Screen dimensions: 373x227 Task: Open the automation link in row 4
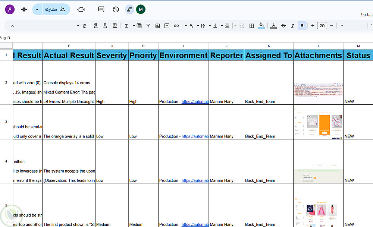pyautogui.click(x=195, y=180)
